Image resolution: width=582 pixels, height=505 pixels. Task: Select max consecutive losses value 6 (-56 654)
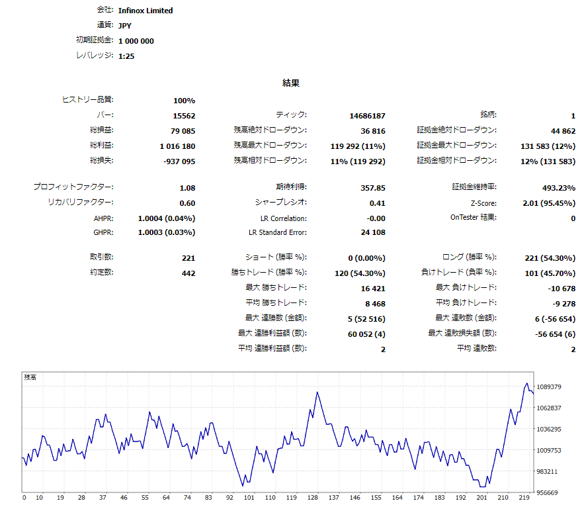[x=556, y=319]
